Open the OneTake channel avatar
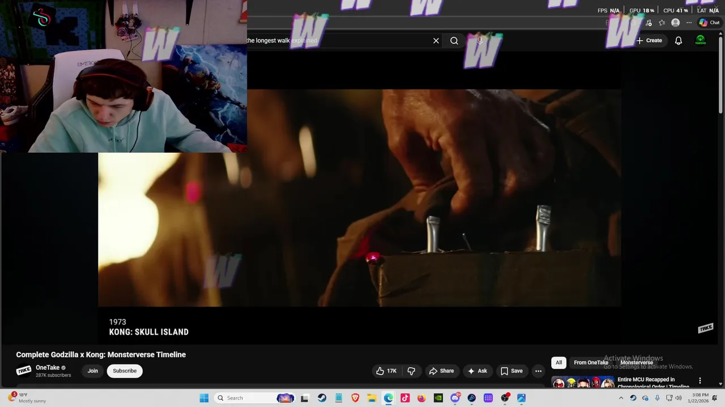The image size is (725, 407). (x=24, y=371)
